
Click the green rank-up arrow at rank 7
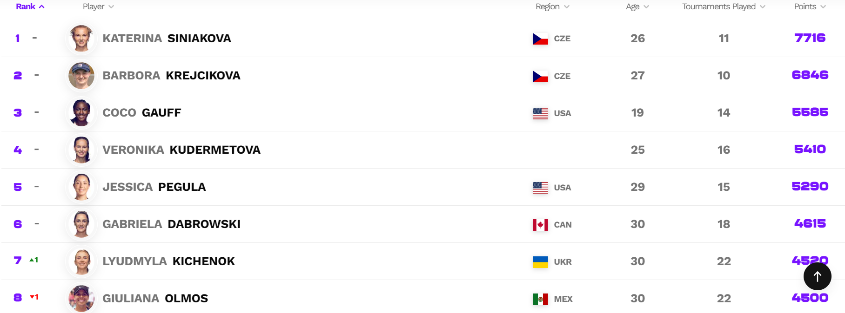tap(32, 260)
